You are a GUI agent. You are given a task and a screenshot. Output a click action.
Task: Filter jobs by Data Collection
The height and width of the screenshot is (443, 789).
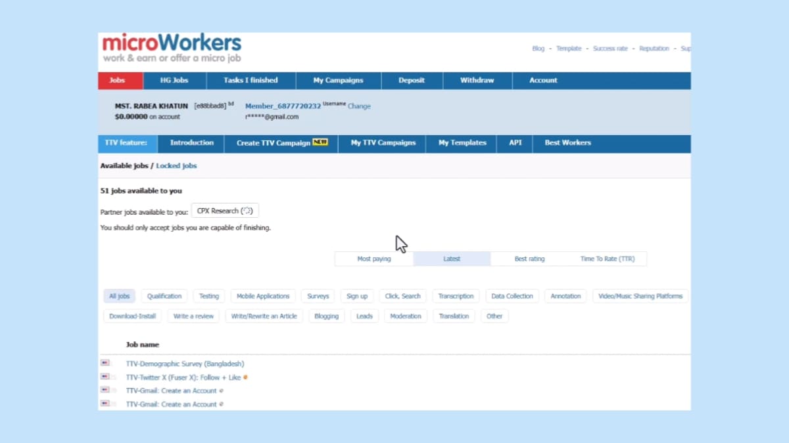512,297
